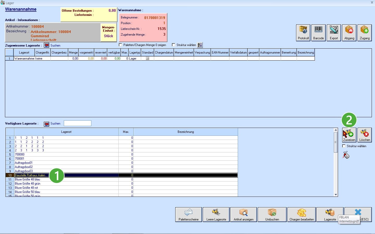Screen dimensions: 375x234
Task: Click Max. column header in lower table
Action: [x=126, y=132]
